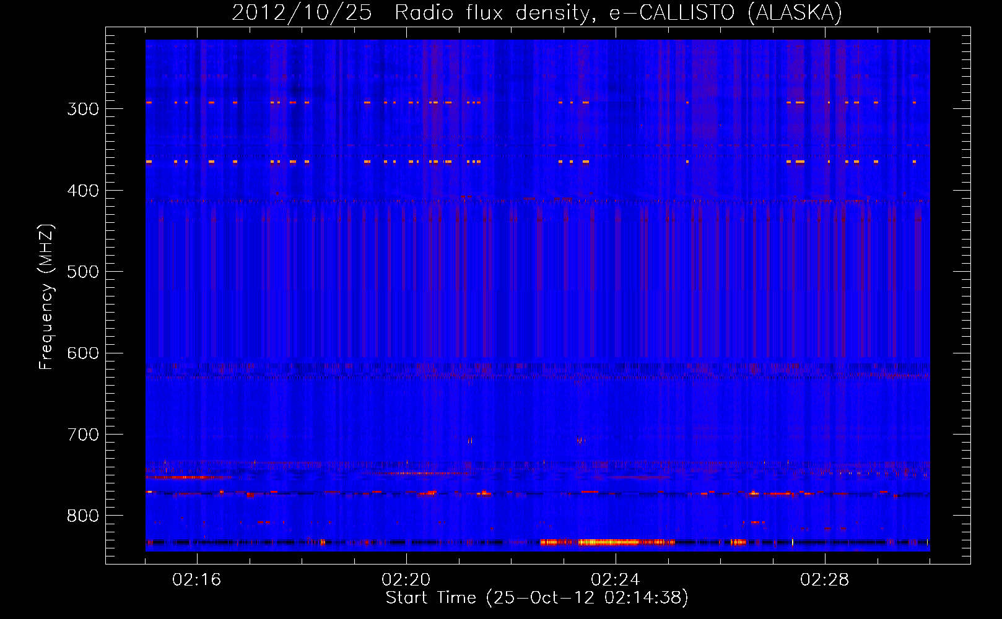Select the 500 frequency tick label
Viewport: 1002px width, 619px height.
pos(83,272)
